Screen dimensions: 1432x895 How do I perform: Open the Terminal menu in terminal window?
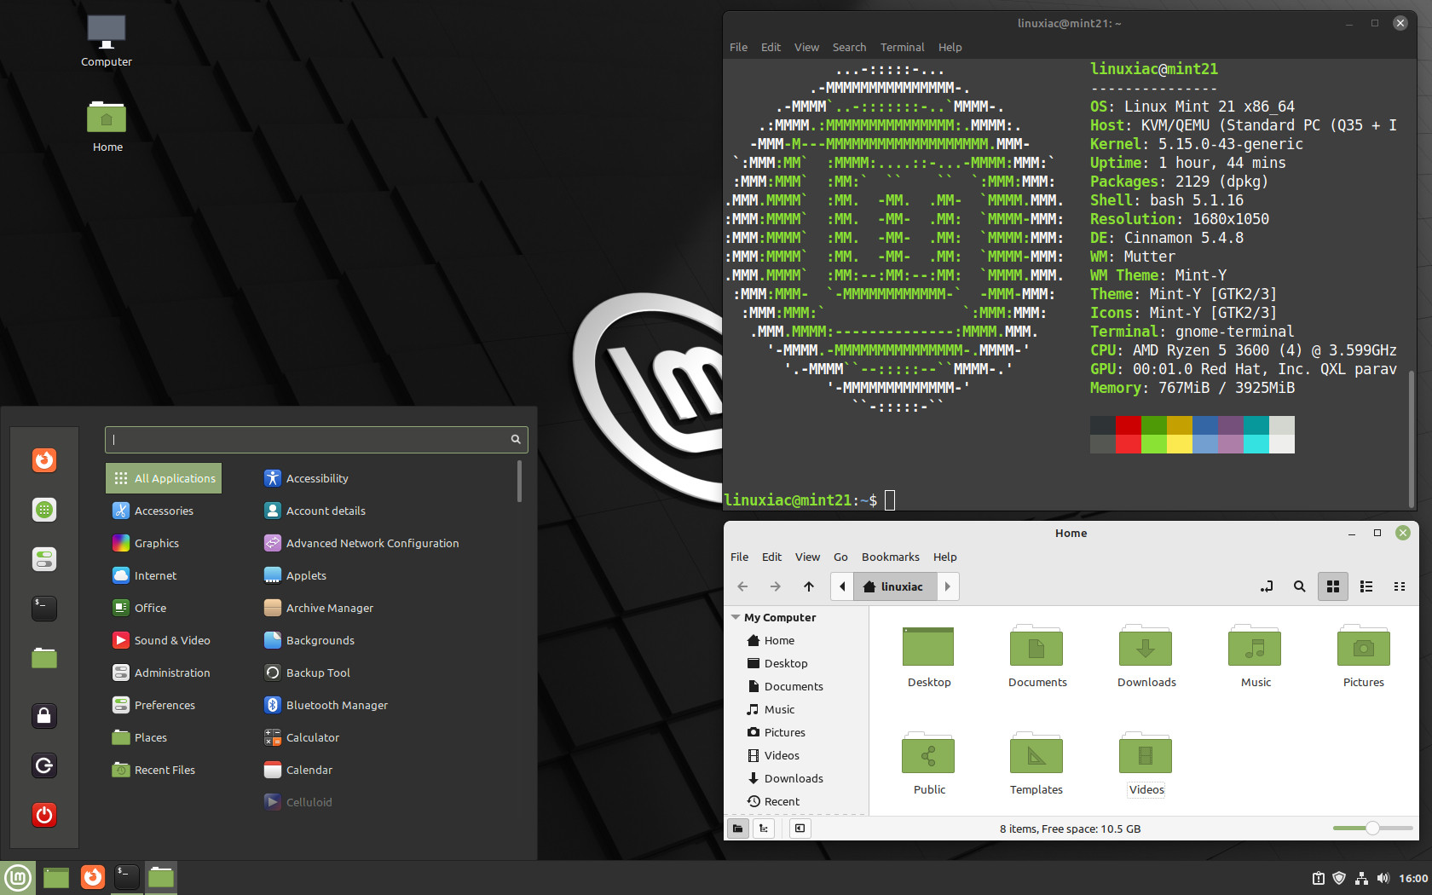tap(902, 47)
